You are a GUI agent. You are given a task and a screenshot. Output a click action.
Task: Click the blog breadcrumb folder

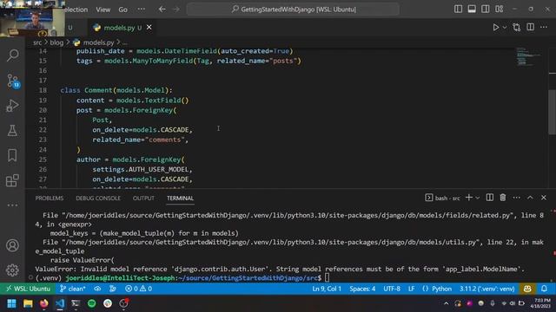coord(56,42)
